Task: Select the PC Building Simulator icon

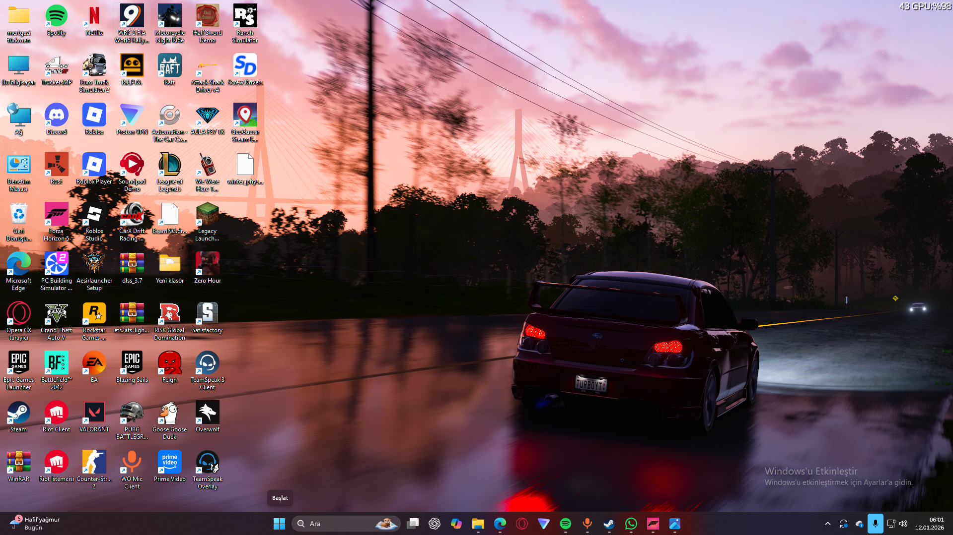Action: pyautogui.click(x=57, y=272)
